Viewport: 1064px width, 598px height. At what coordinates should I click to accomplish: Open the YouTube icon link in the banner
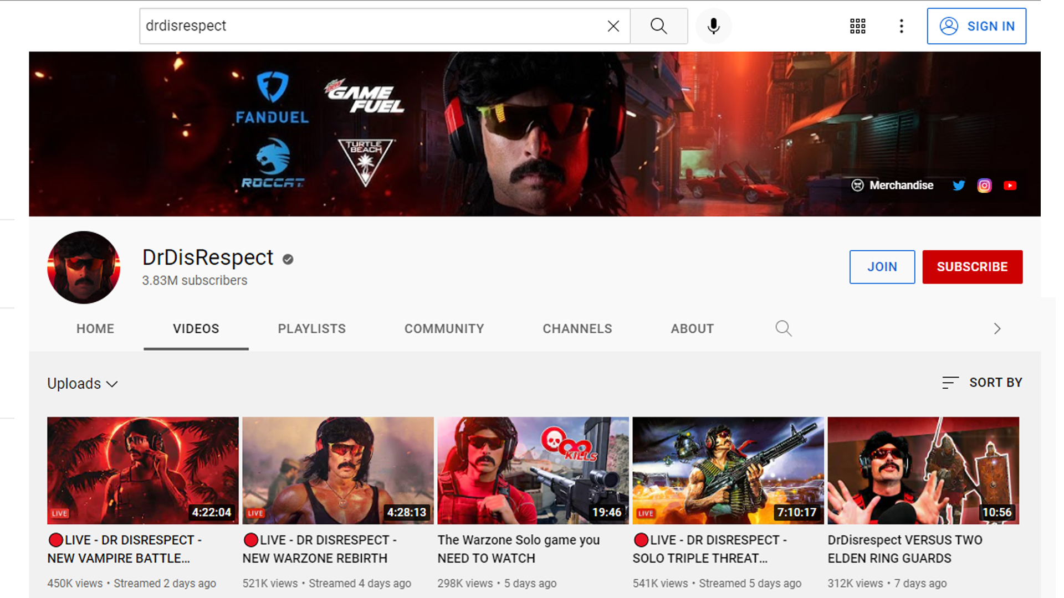pyautogui.click(x=1010, y=185)
